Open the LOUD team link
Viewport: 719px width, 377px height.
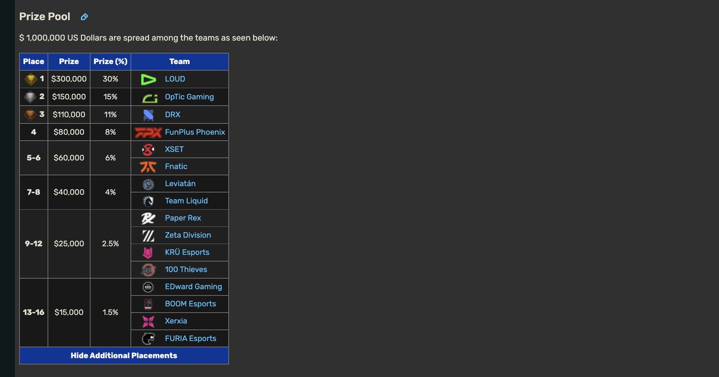point(175,79)
